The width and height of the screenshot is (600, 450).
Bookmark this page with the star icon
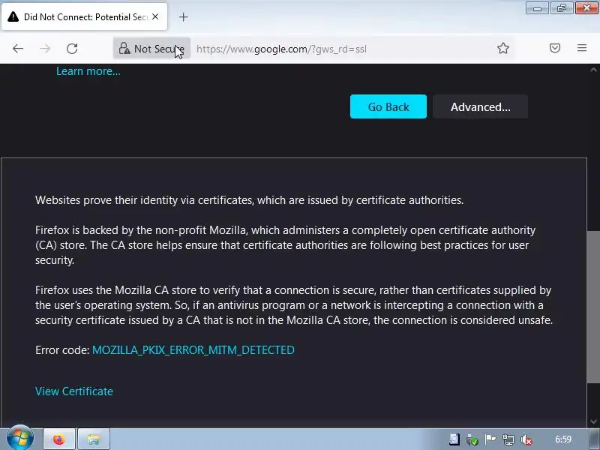tap(502, 48)
